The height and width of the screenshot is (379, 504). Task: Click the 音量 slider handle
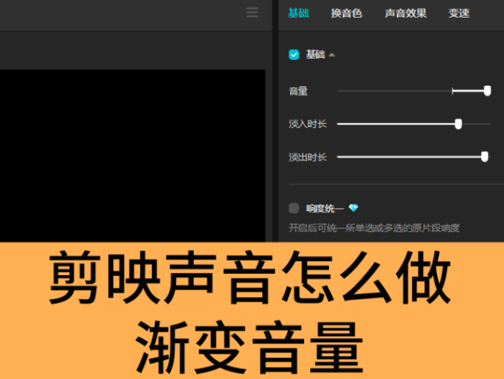point(487,91)
